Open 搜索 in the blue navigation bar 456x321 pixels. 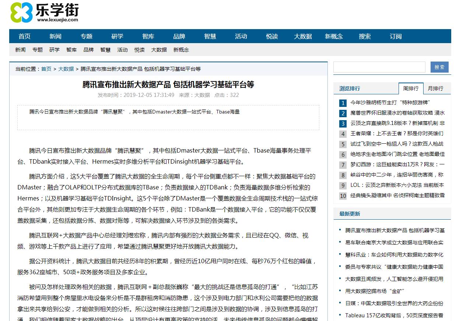[365, 36]
